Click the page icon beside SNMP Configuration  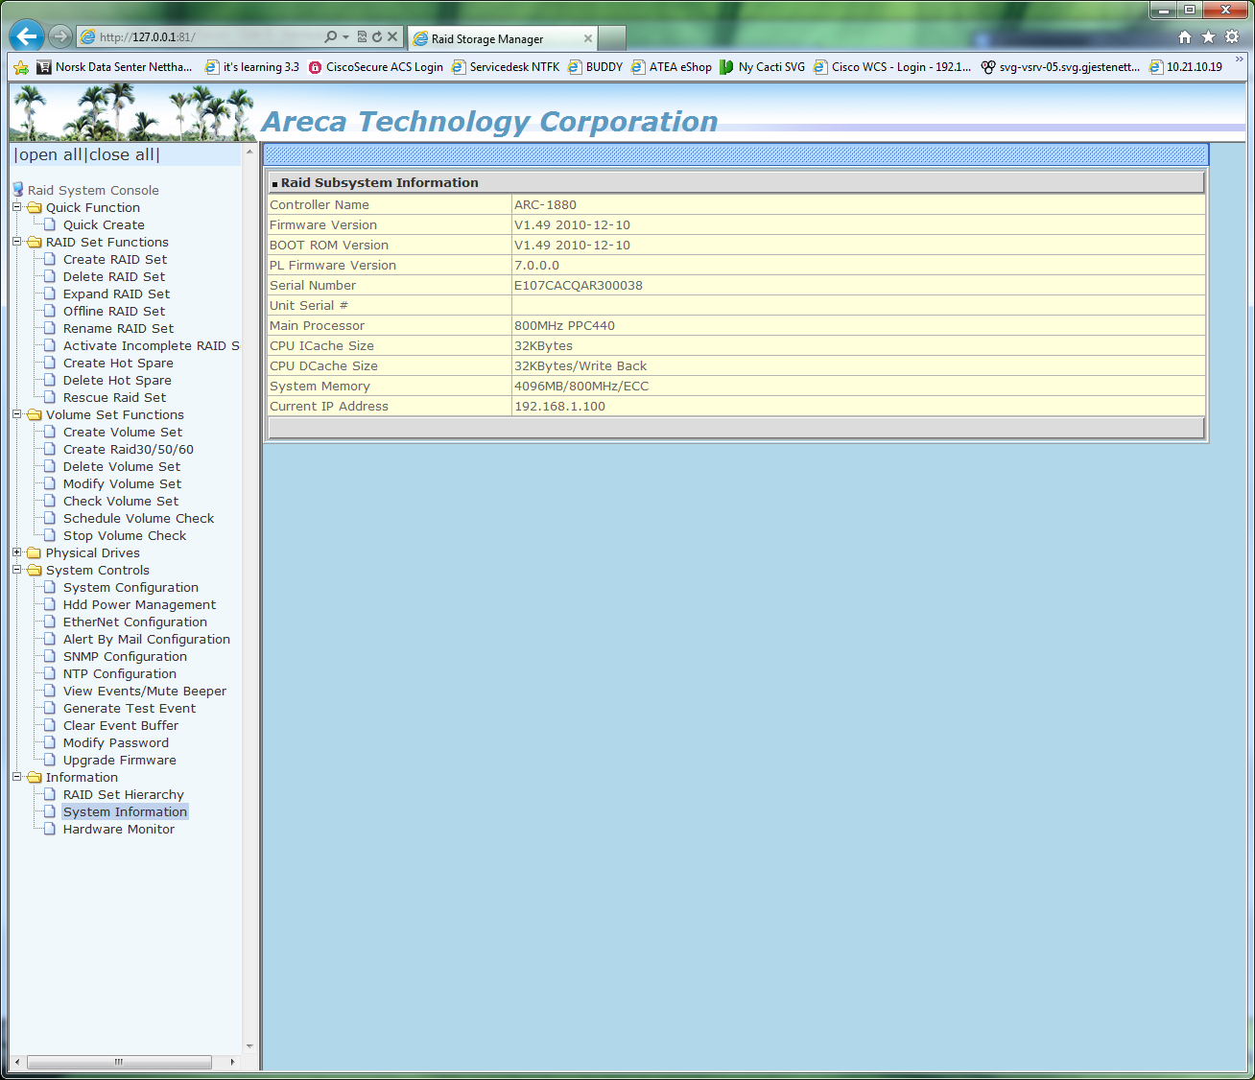pos(51,656)
